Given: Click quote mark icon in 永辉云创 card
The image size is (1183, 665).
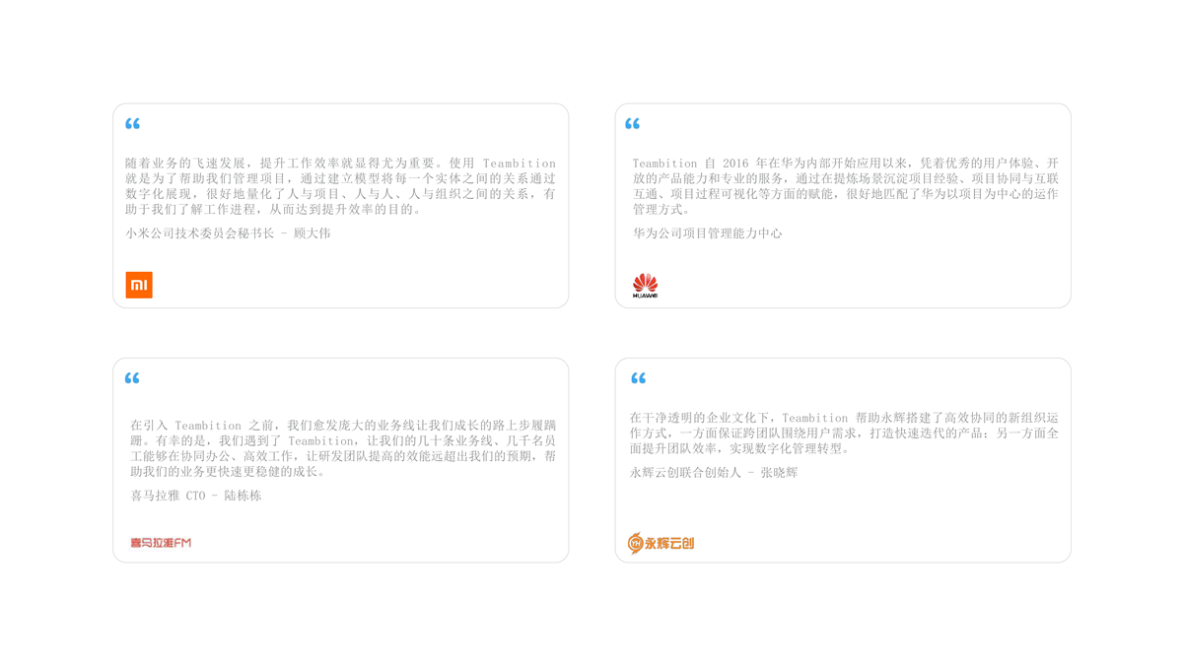Looking at the screenshot, I should pos(639,378).
